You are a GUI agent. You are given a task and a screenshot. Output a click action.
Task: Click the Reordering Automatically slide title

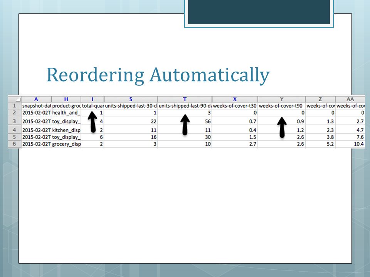(158, 75)
